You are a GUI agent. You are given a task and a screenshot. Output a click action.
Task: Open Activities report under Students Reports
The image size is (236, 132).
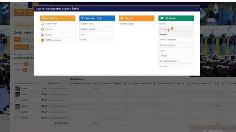[x=163, y=66]
